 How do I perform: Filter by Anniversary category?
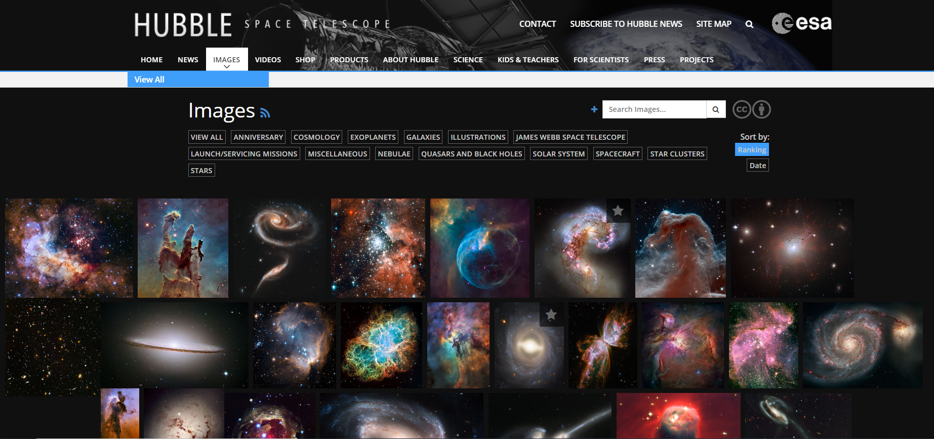pos(258,137)
